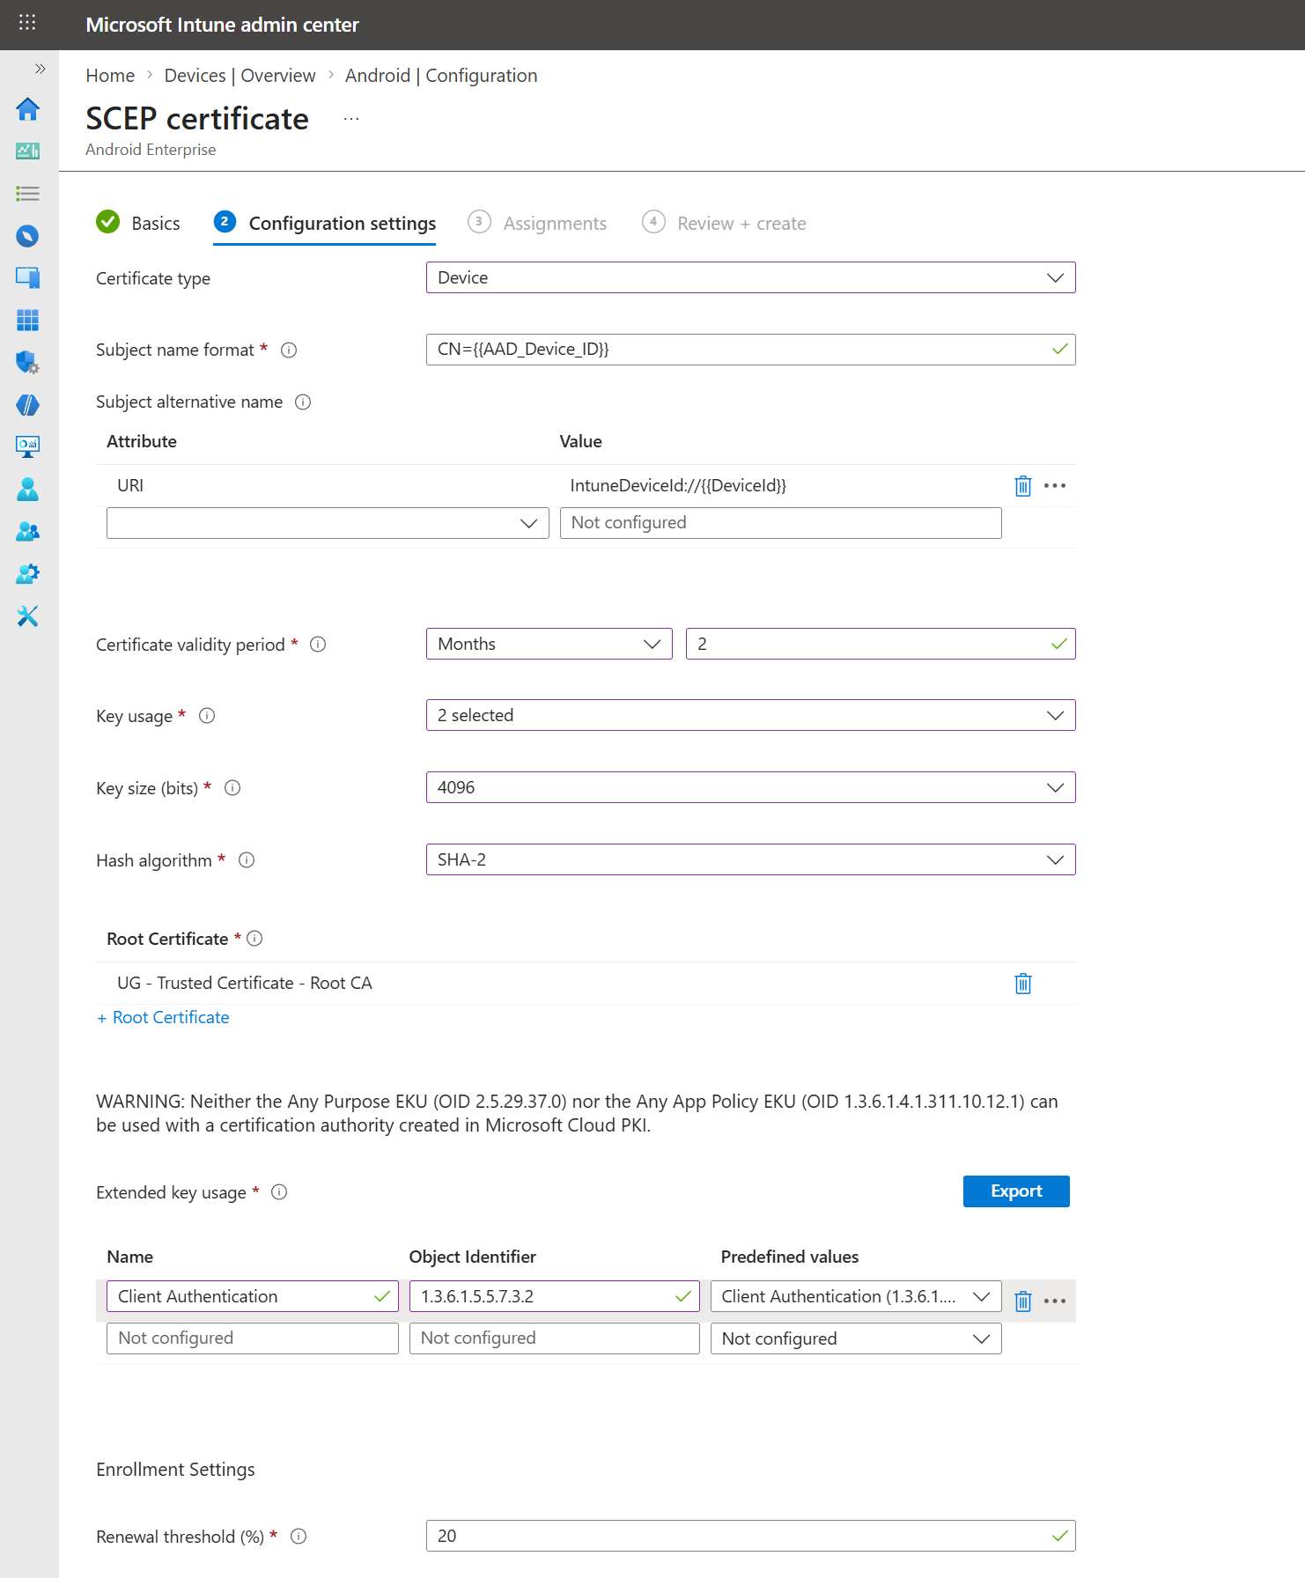Screen dimensions: 1305x1578
Task: Open All services list icon in sidebar
Action: pos(28,194)
